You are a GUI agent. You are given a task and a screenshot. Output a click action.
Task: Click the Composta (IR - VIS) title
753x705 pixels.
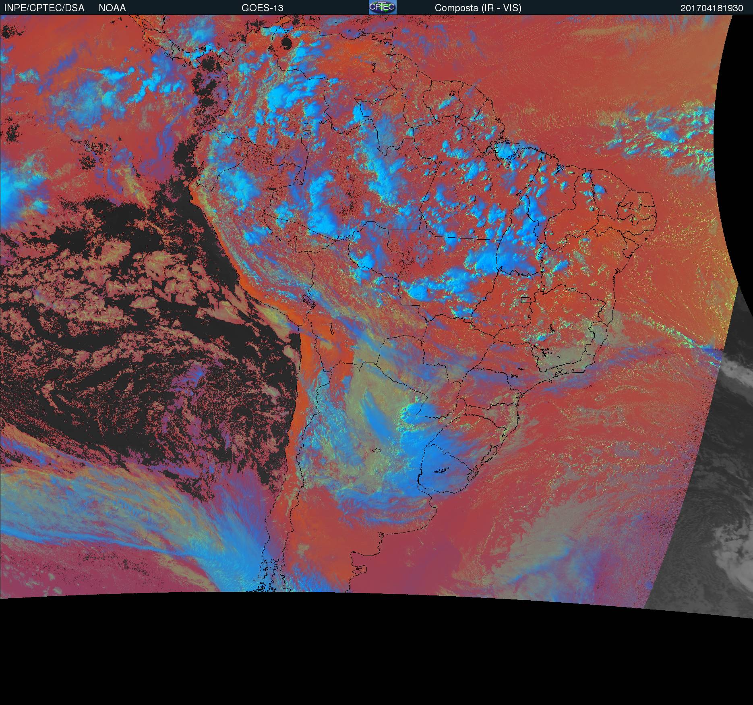point(478,8)
